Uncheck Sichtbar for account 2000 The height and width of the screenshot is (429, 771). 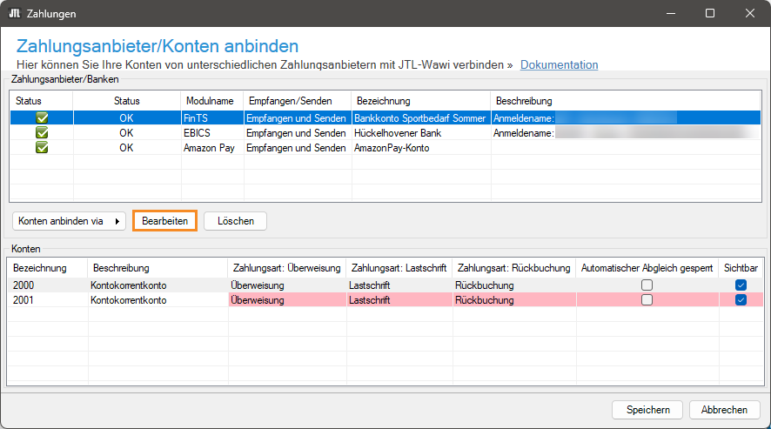(x=741, y=285)
